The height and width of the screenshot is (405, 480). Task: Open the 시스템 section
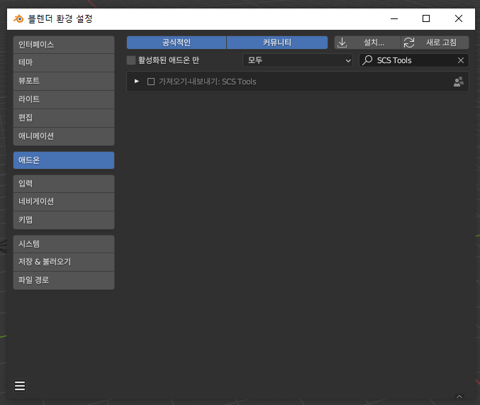coord(64,244)
